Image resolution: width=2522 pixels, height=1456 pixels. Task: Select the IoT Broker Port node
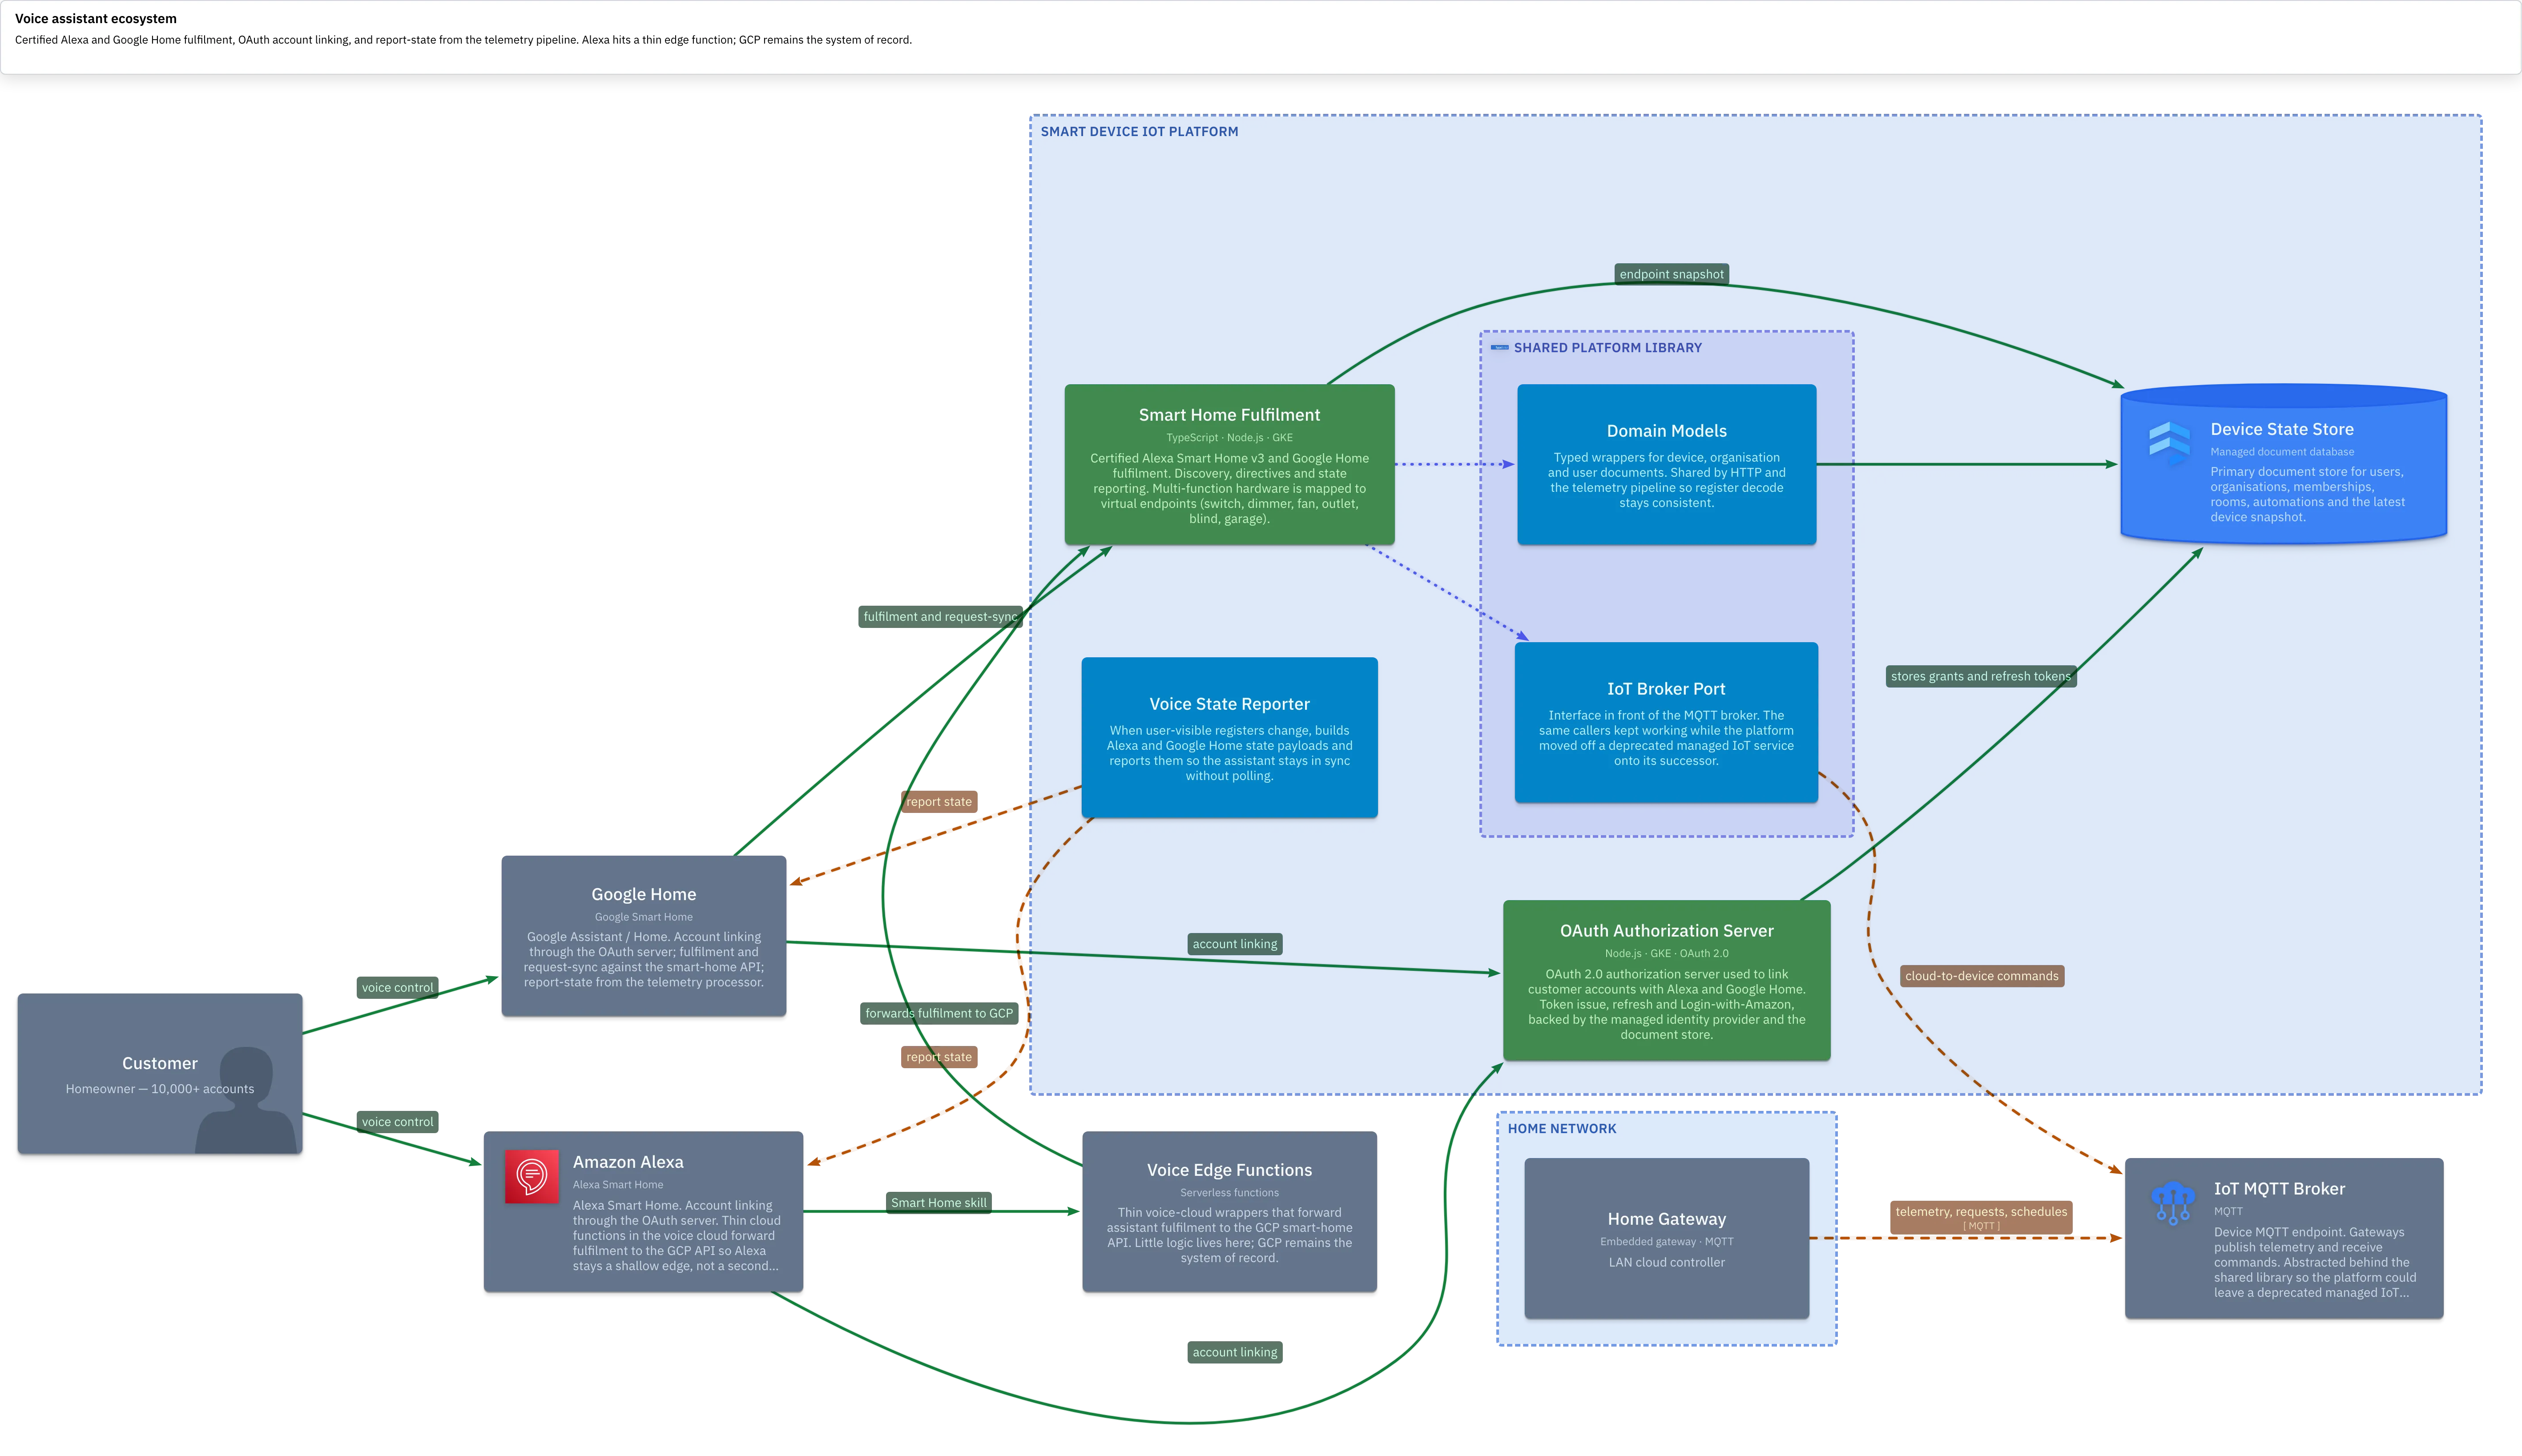1666,722
